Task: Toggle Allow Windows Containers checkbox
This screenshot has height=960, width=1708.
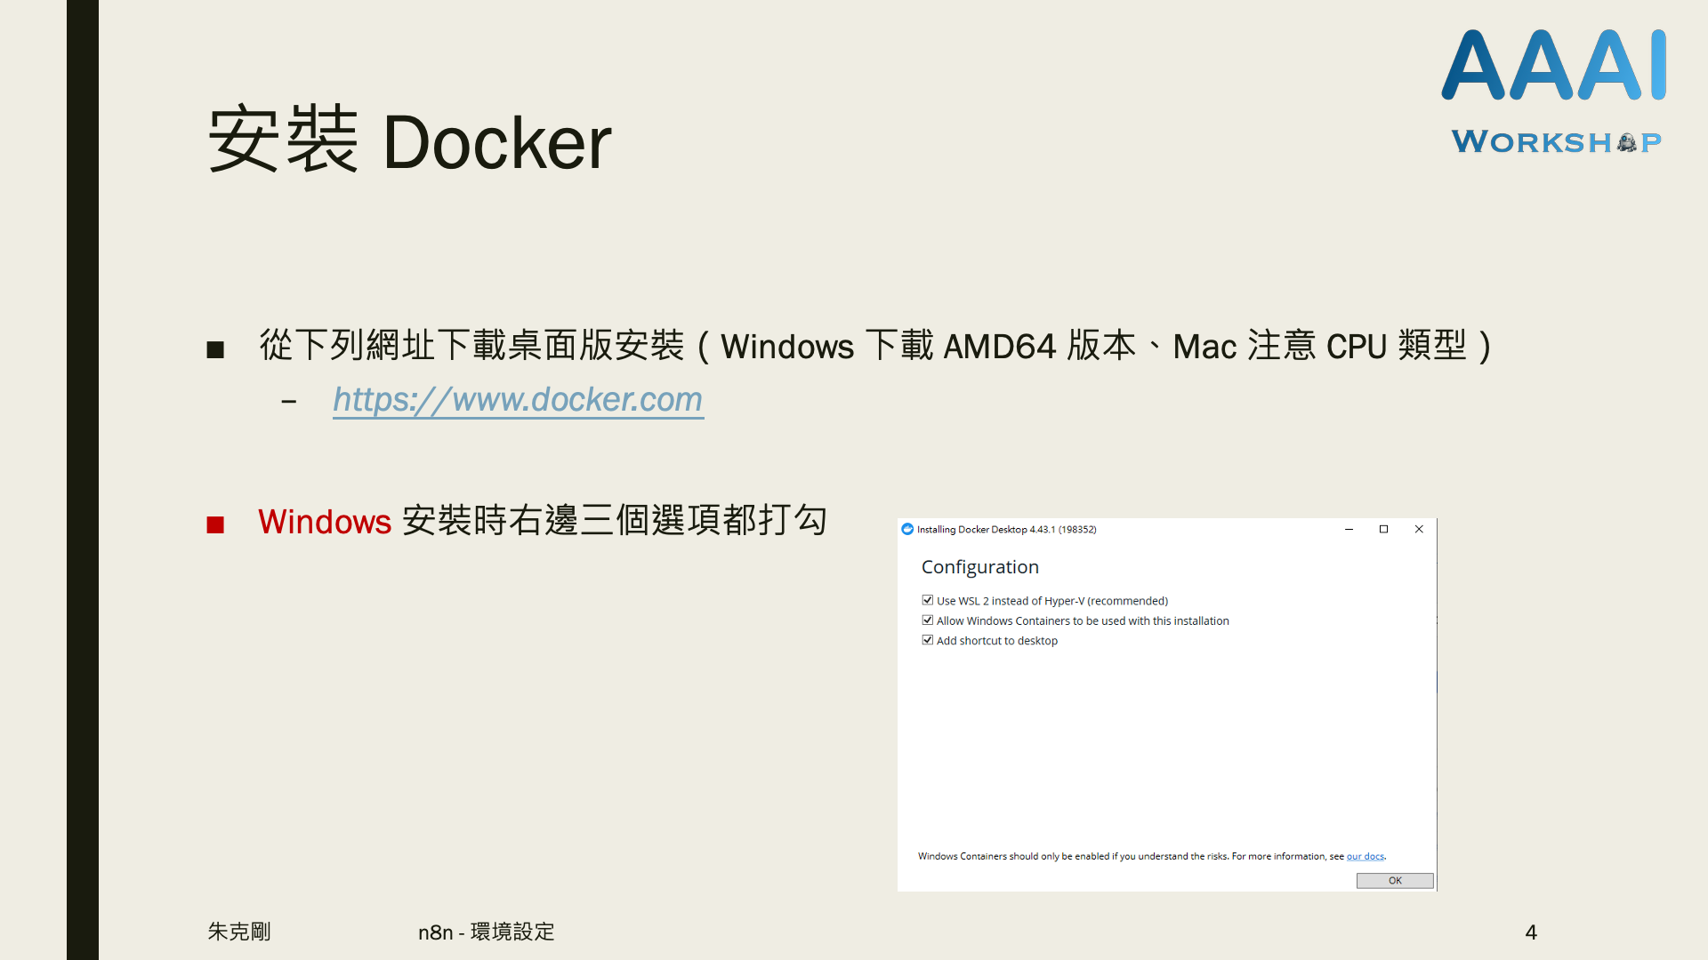Action: [x=928, y=620]
